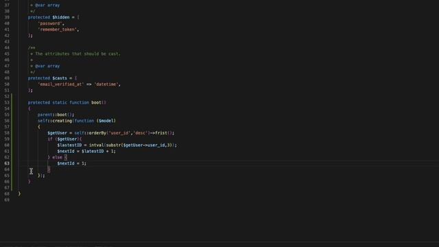Click the 'substr' function call

pos(113,145)
